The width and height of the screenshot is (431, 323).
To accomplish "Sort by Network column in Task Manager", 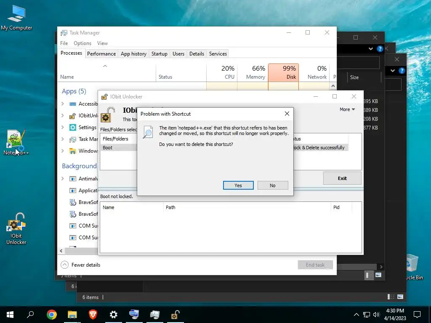I will 314,72.
